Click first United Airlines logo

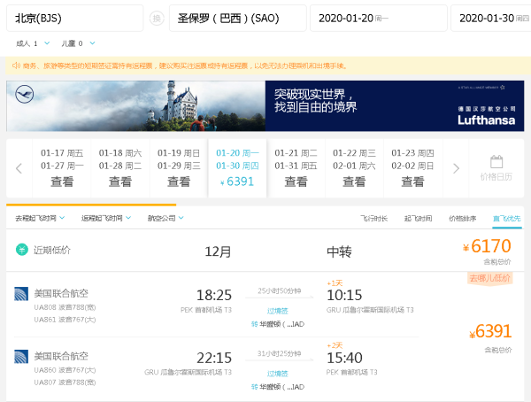pyautogui.click(x=21, y=294)
